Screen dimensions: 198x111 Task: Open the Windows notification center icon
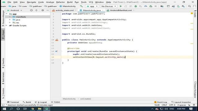(x=191, y=109)
